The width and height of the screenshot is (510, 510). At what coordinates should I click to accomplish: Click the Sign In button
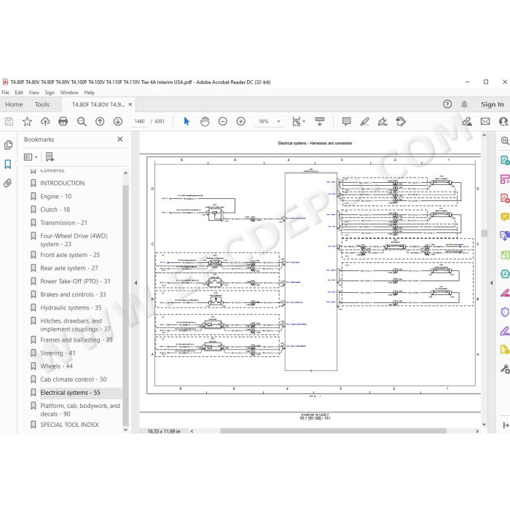(493, 105)
